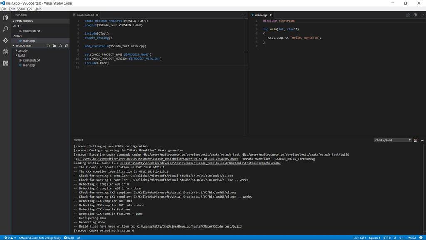Image resolution: width=426 pixels, height=240 pixels.
Task: Click the VS Code logo in title bar
Action: [x=3, y=3]
